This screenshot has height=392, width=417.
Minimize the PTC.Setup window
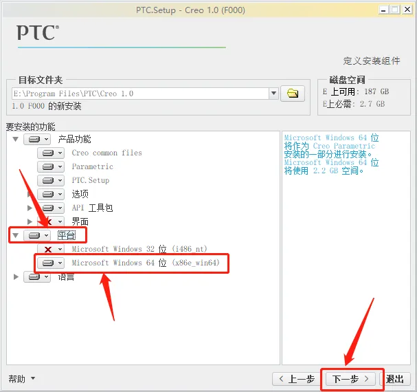tap(383, 10)
